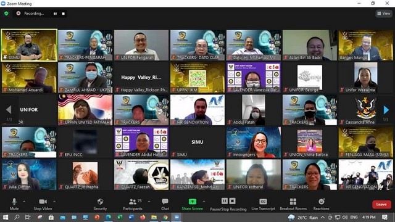Viewport: 395px width, 222px height.
Task: Expand audio options arrow next to Mute
Action: [24, 202]
